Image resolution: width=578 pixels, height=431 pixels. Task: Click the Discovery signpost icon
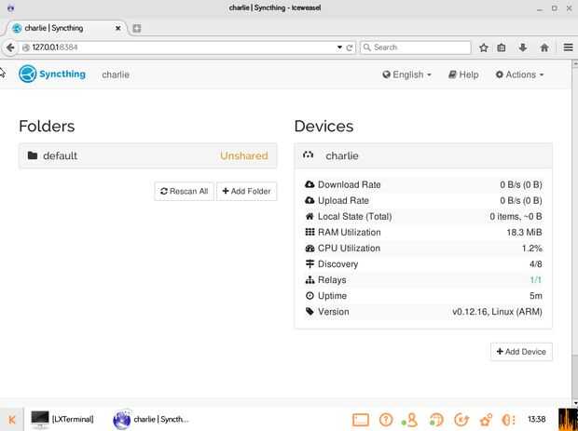(310, 263)
